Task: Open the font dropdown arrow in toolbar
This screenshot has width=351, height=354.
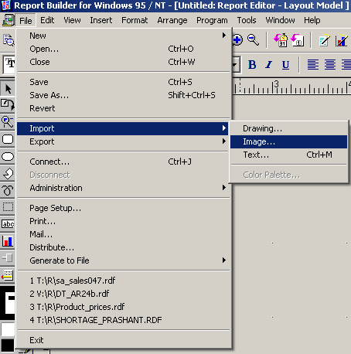Action: (x=235, y=64)
